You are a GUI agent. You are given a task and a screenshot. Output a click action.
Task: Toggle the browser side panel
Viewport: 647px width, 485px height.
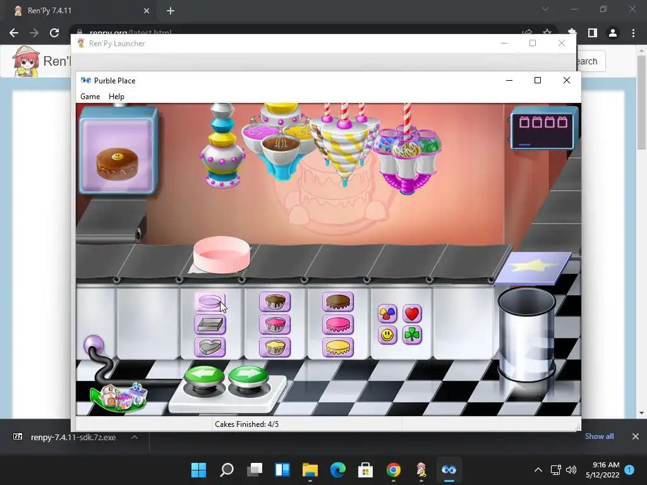click(593, 33)
